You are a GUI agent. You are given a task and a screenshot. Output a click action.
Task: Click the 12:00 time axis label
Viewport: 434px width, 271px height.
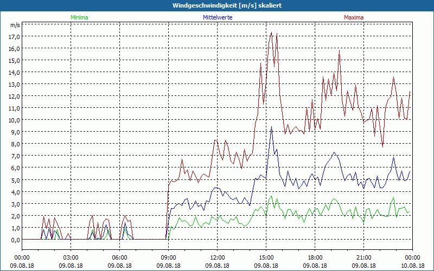tap(218, 257)
